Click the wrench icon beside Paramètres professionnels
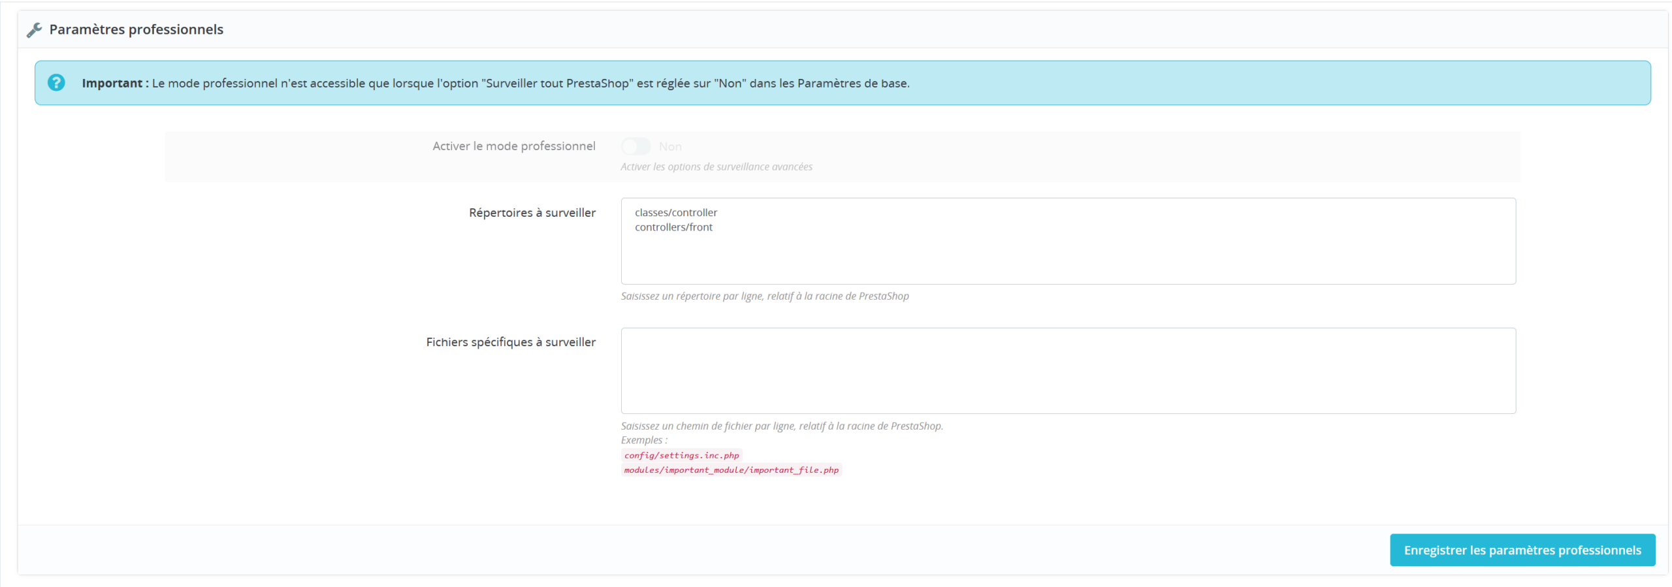This screenshot has height=587, width=1672. 34,30
